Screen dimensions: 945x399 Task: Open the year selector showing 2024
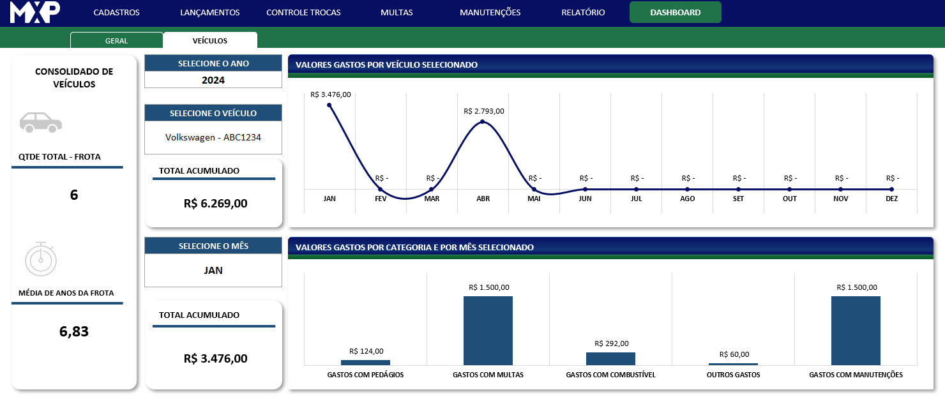click(213, 80)
